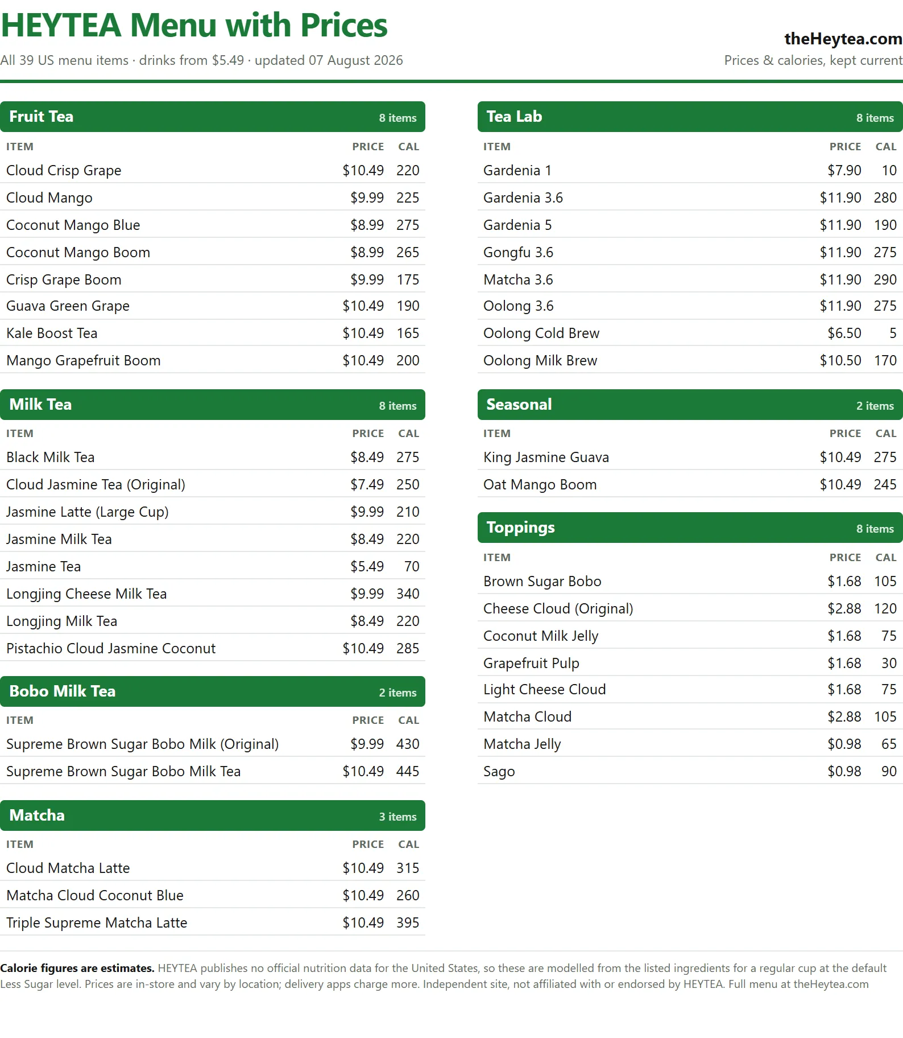This screenshot has height=1038, width=903.
Task: Click the Black Milk Tea item
Action: (x=213, y=457)
